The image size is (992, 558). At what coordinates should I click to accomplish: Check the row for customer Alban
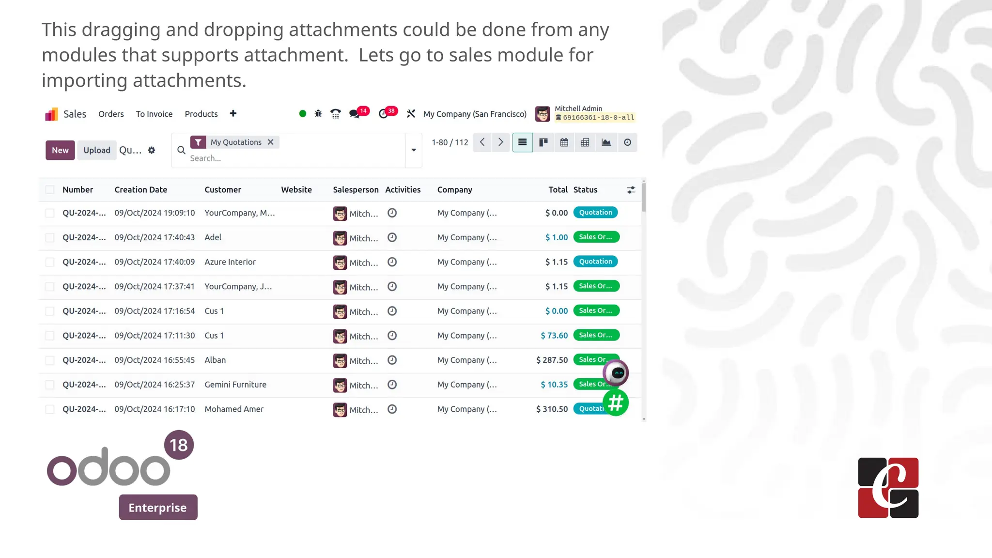click(x=50, y=360)
